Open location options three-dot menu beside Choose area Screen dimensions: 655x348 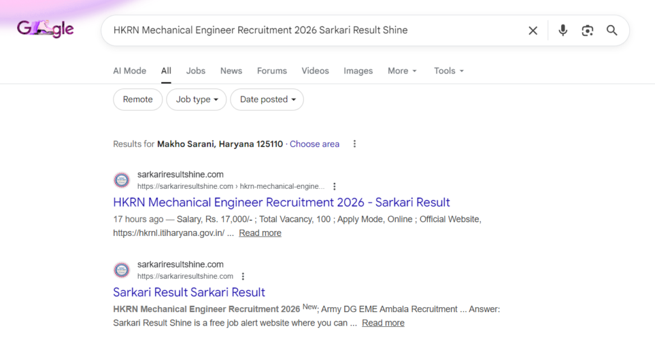pos(354,144)
